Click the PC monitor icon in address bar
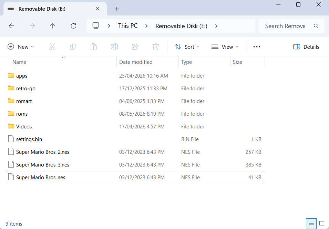The image size is (329, 229). click(x=96, y=26)
